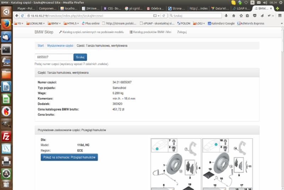Click Pokaż na schemacie: Przegląd hamulców button
The width and height of the screenshot is (284, 190).
(69, 157)
